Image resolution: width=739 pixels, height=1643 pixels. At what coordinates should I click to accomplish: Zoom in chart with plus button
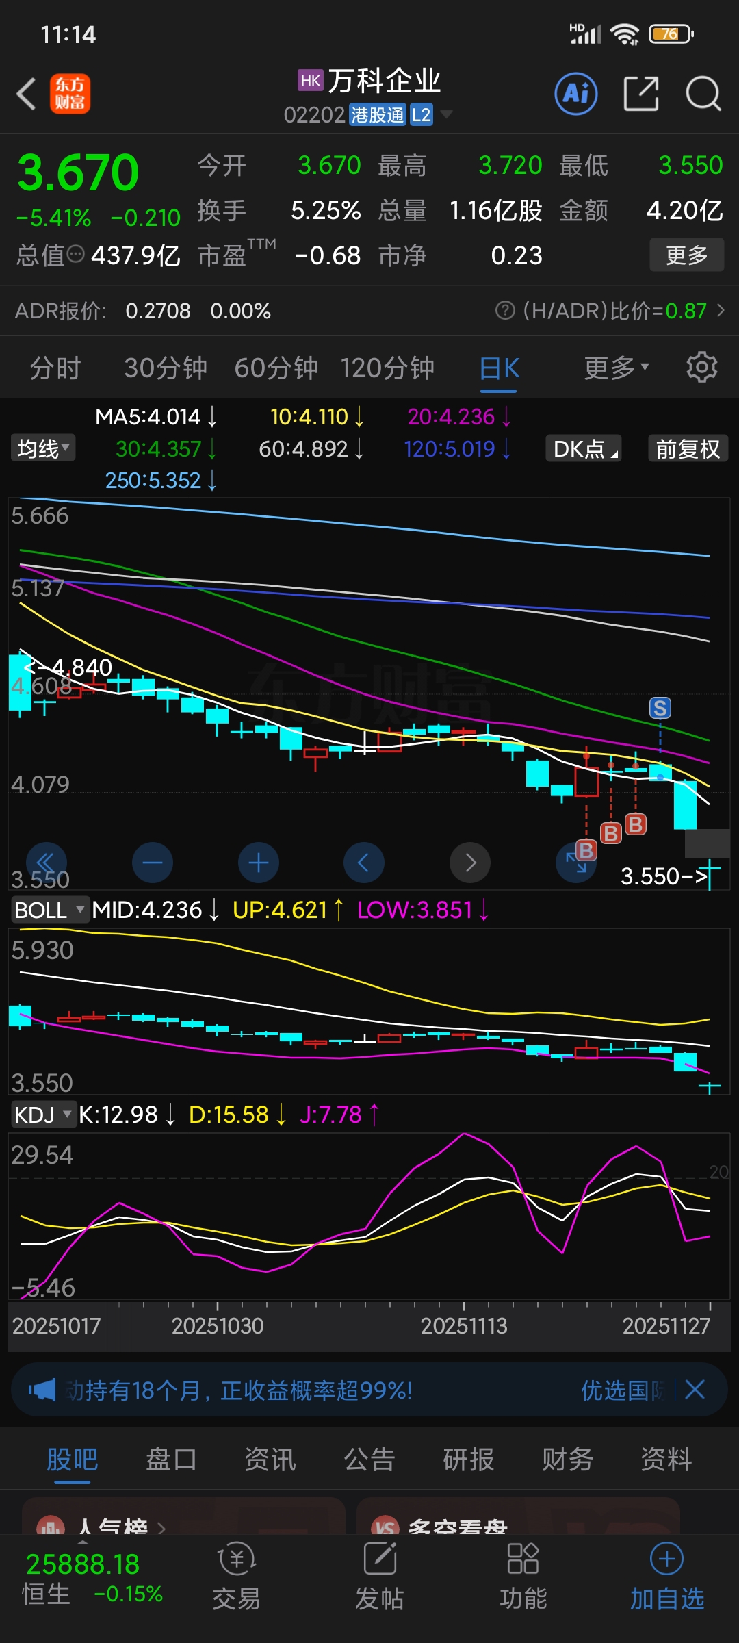(259, 863)
